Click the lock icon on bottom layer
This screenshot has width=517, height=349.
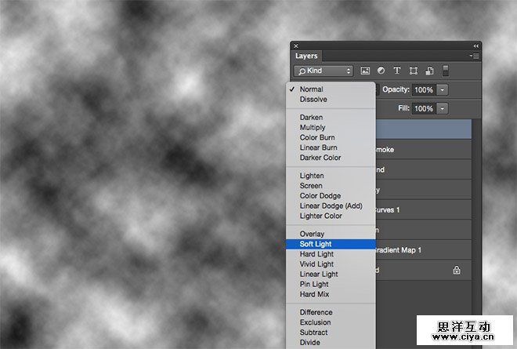pyautogui.click(x=457, y=270)
